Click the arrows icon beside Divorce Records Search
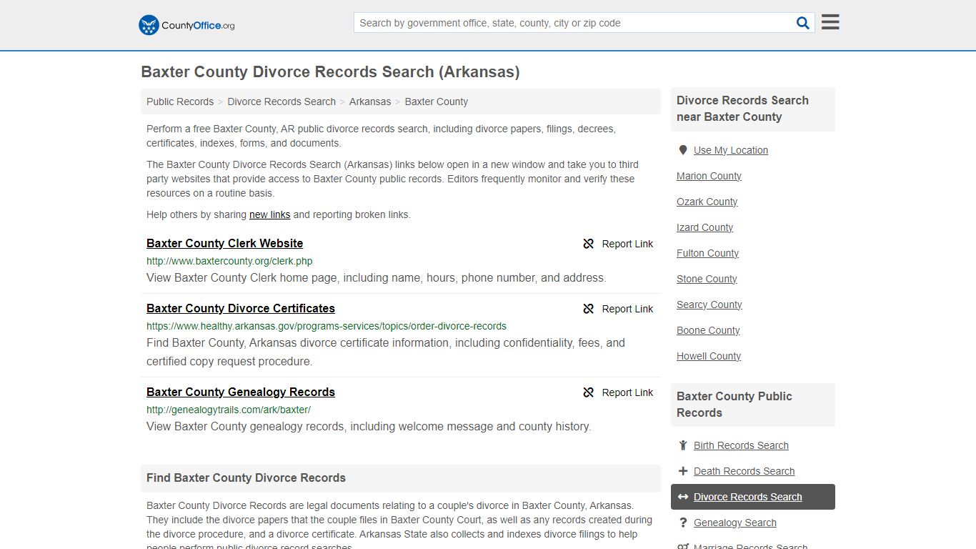This screenshot has height=549, width=976. pyautogui.click(x=683, y=497)
